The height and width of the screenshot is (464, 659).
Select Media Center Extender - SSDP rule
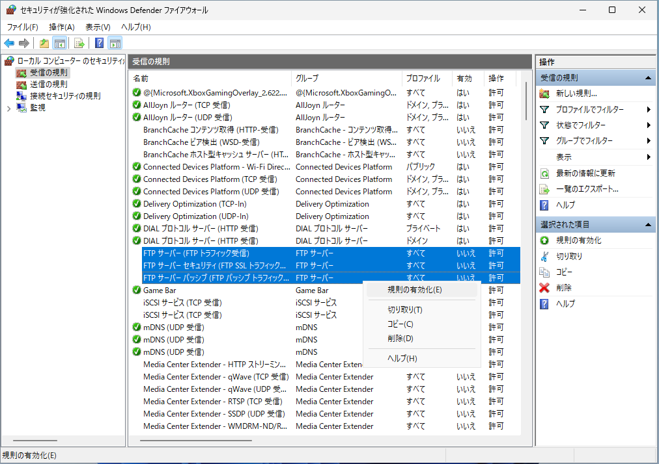pos(326,414)
